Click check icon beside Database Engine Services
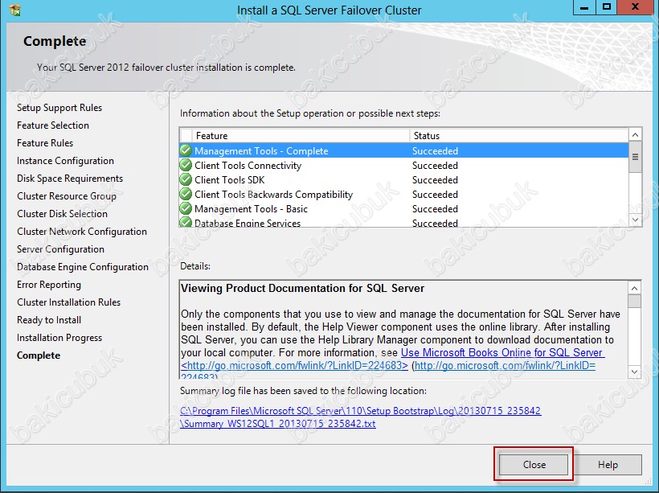Viewport: 659px width, 493px height. (186, 223)
